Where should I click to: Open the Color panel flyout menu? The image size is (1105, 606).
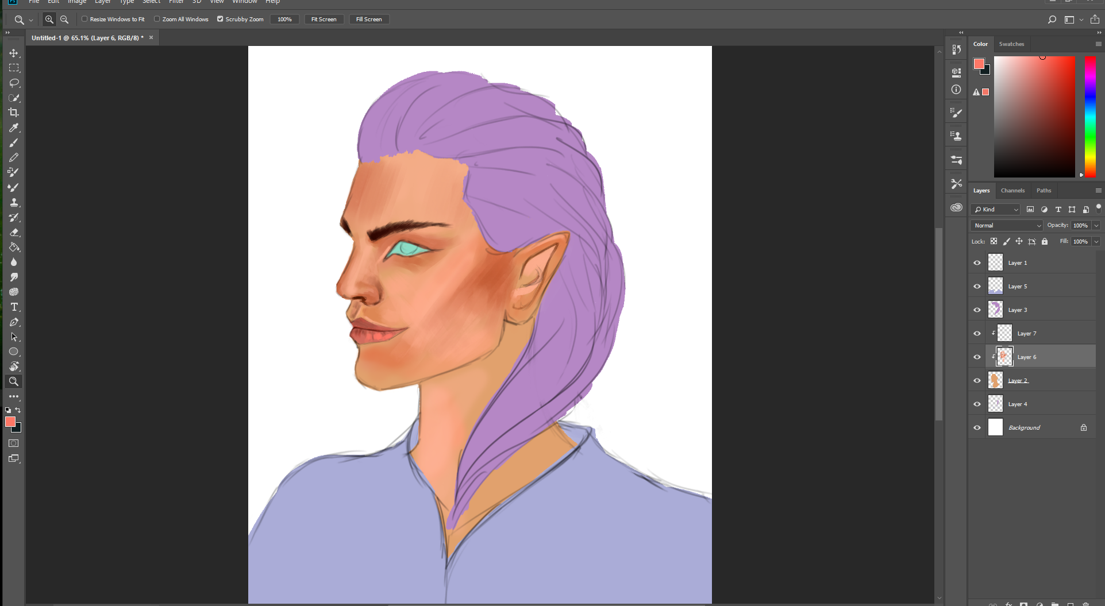tap(1098, 44)
